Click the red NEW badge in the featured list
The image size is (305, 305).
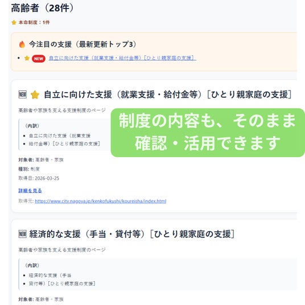pyautogui.click(x=39, y=59)
